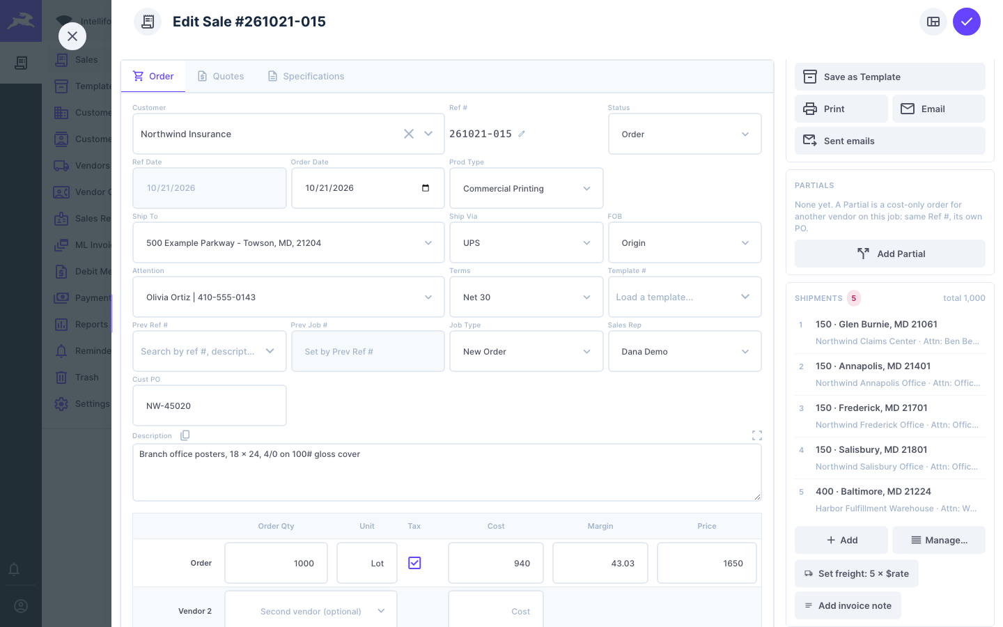The width and height of the screenshot is (1003, 627).
Task: Open the Load a template dropdown
Action: [685, 297]
